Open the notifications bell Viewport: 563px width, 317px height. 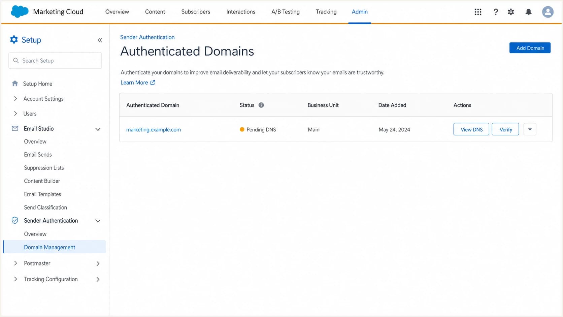tap(529, 12)
